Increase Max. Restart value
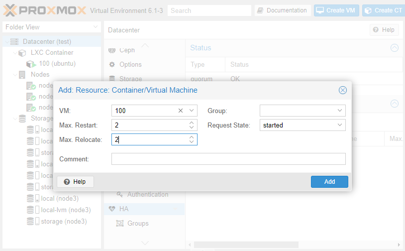 (x=192, y=123)
